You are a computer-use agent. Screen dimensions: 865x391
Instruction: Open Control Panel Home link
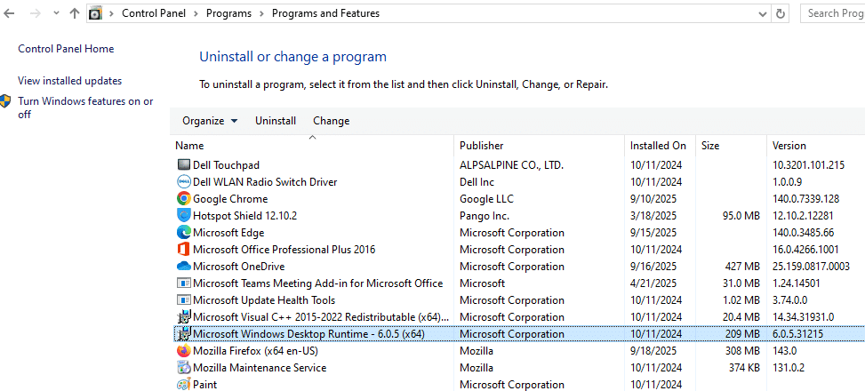coord(66,49)
